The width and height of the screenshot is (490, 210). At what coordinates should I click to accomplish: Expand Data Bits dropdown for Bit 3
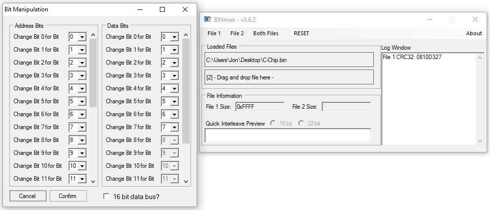tap(174, 75)
